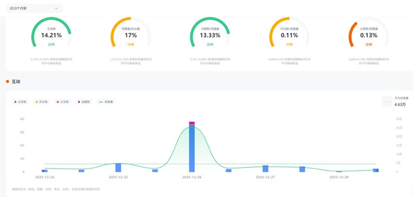
Task: Open the 近10个内容 dropdown
Action: [34, 8]
